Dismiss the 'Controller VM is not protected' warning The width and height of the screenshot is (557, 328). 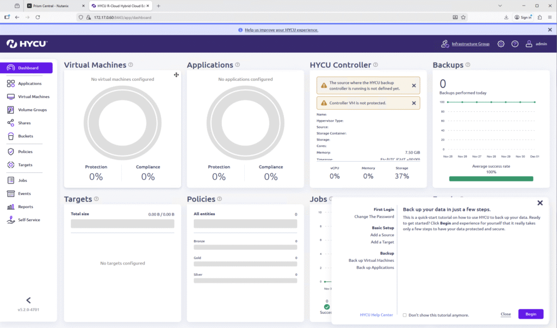413,103
